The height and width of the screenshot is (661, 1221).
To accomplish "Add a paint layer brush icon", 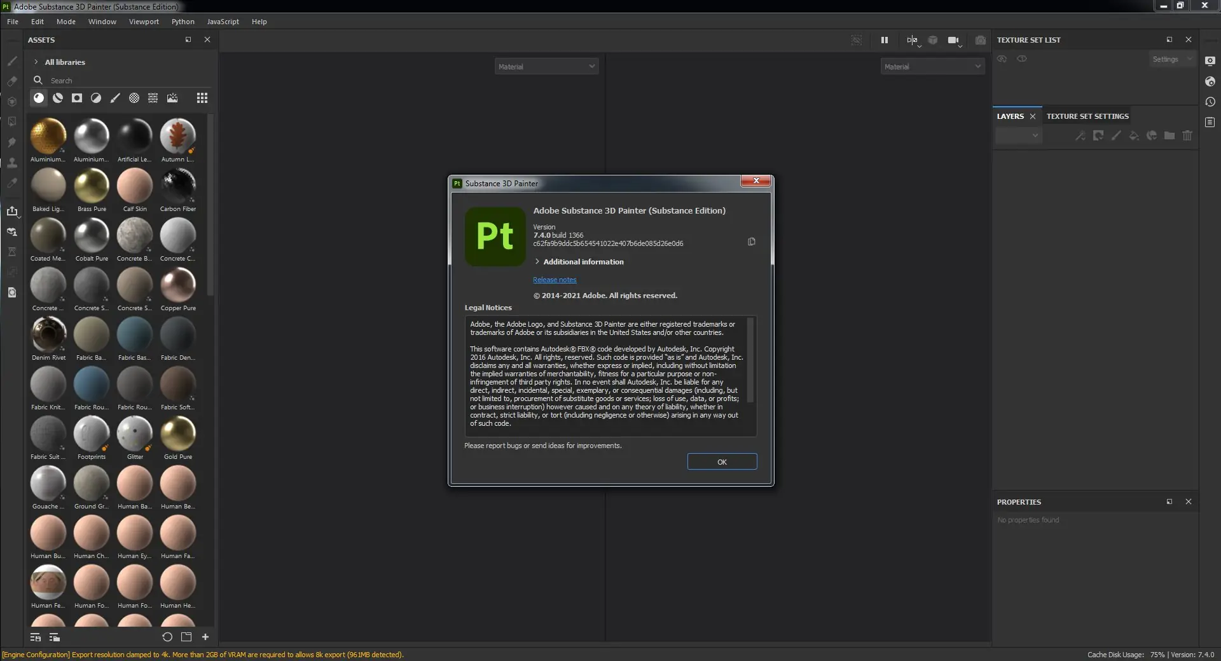I will [x=1116, y=135].
